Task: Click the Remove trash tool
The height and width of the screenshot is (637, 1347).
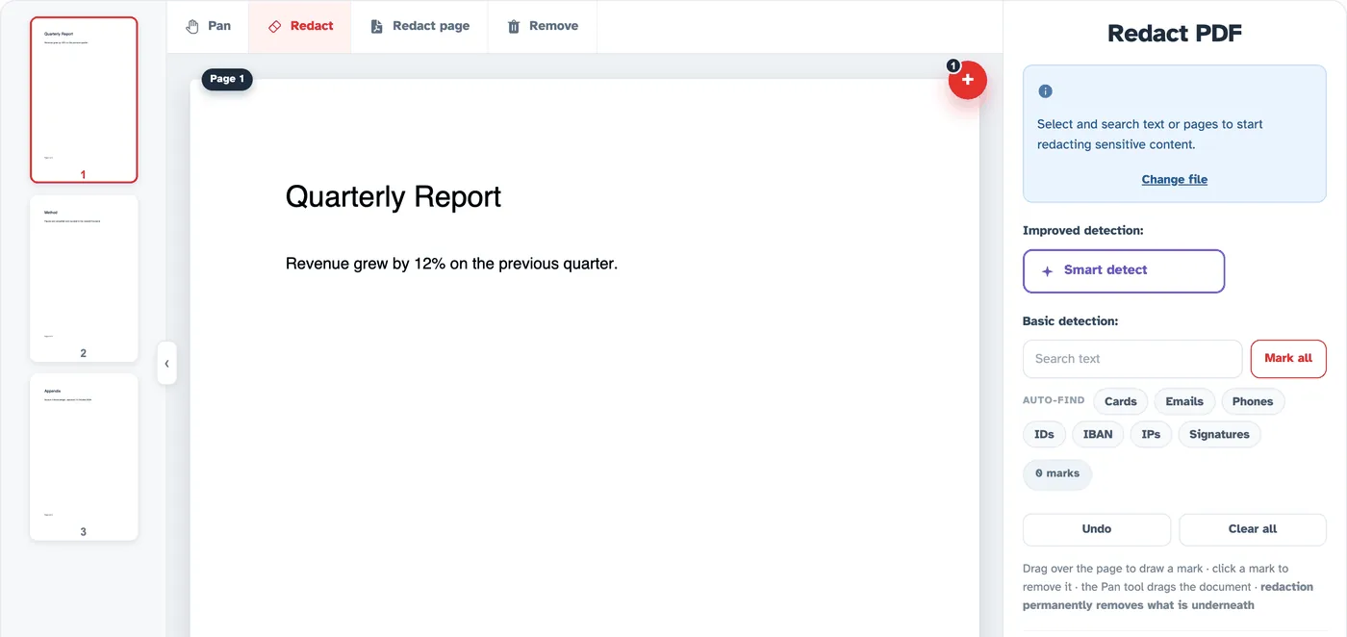Action: point(543,26)
